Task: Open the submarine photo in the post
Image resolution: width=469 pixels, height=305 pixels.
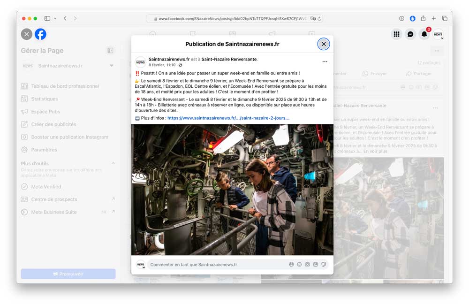Action: [x=232, y=190]
